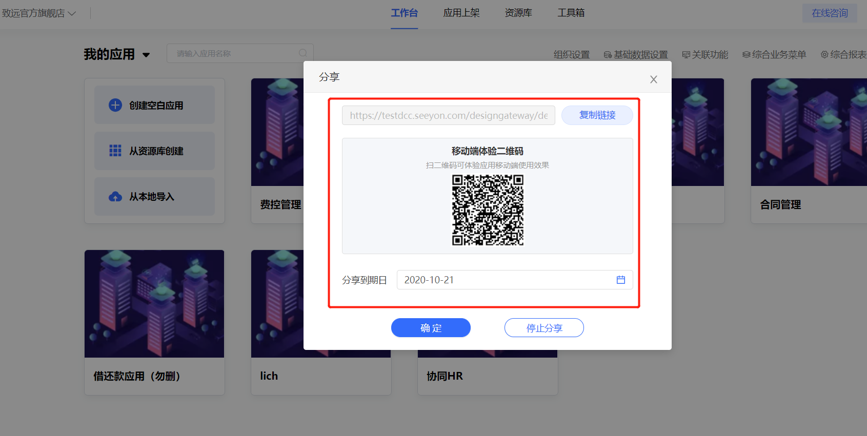Viewport: 867px width, 436px height.
Task: Click the 扫二维码可体验应用移动端使用效果 hint text
Action: point(488,165)
